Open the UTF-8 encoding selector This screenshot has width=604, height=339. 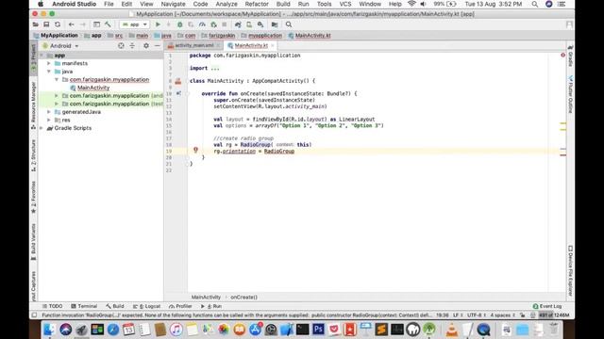(476, 315)
